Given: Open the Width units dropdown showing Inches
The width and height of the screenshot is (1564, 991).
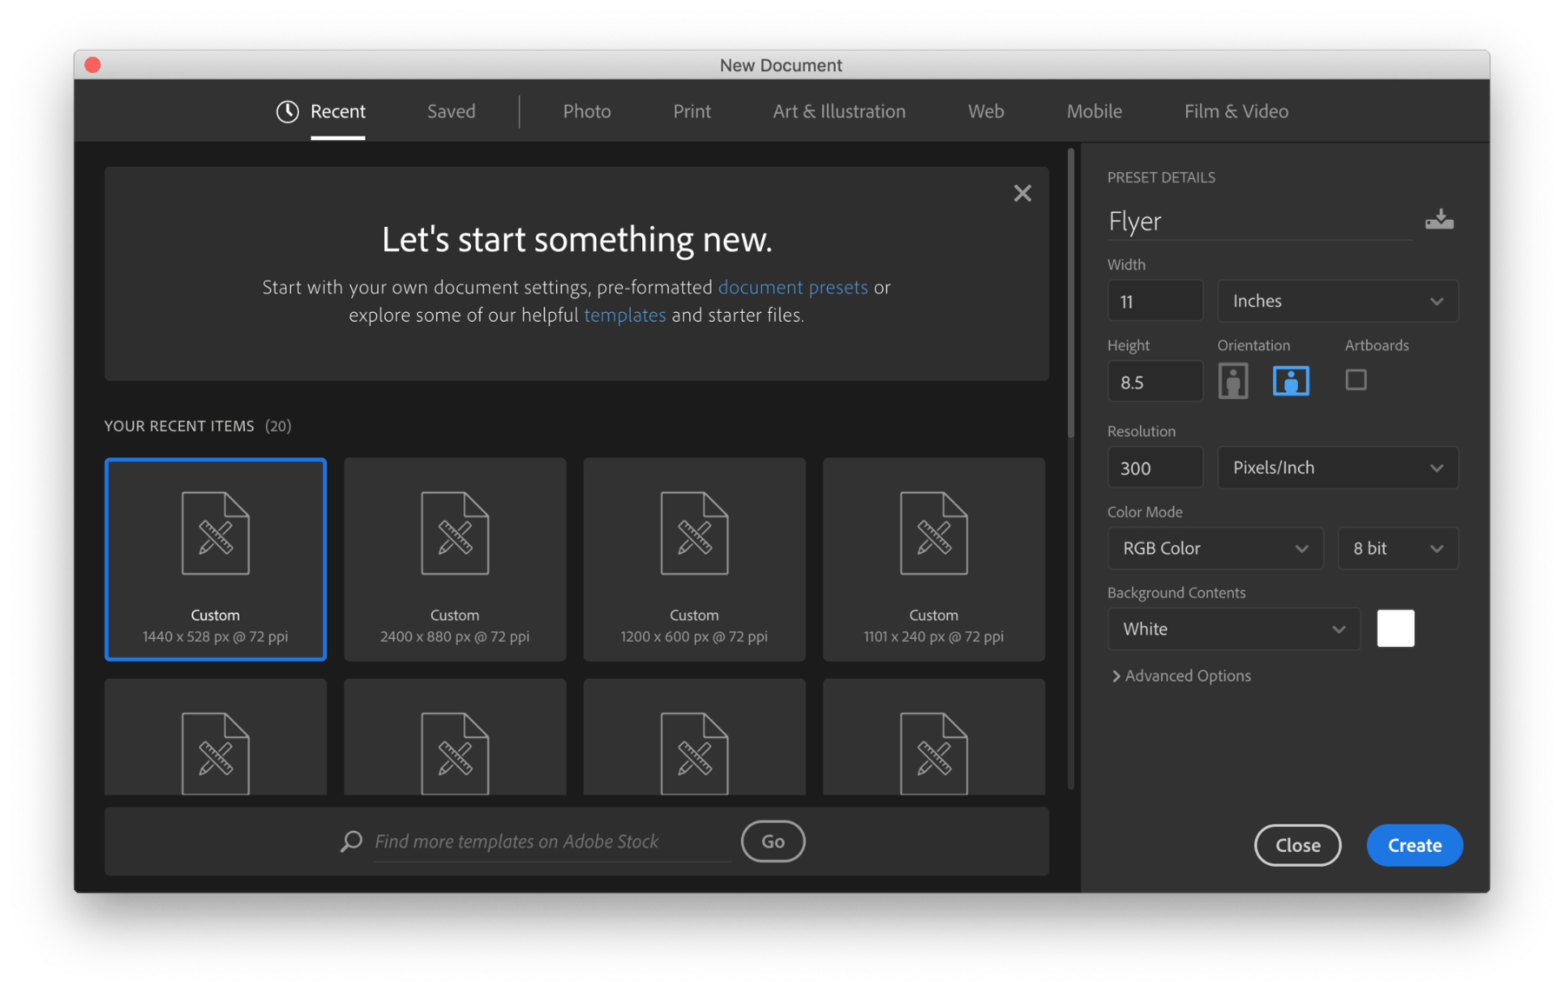Looking at the screenshot, I should coord(1337,301).
